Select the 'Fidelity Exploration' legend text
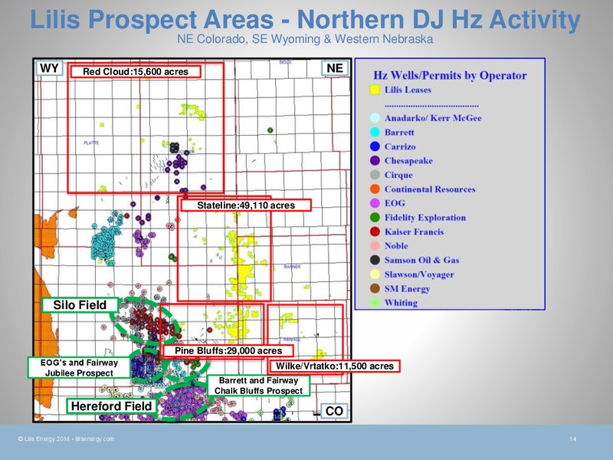The width and height of the screenshot is (613, 460). (425, 218)
